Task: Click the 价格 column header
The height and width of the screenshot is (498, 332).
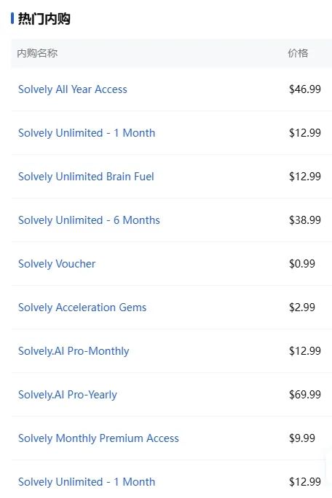Action: tap(298, 53)
